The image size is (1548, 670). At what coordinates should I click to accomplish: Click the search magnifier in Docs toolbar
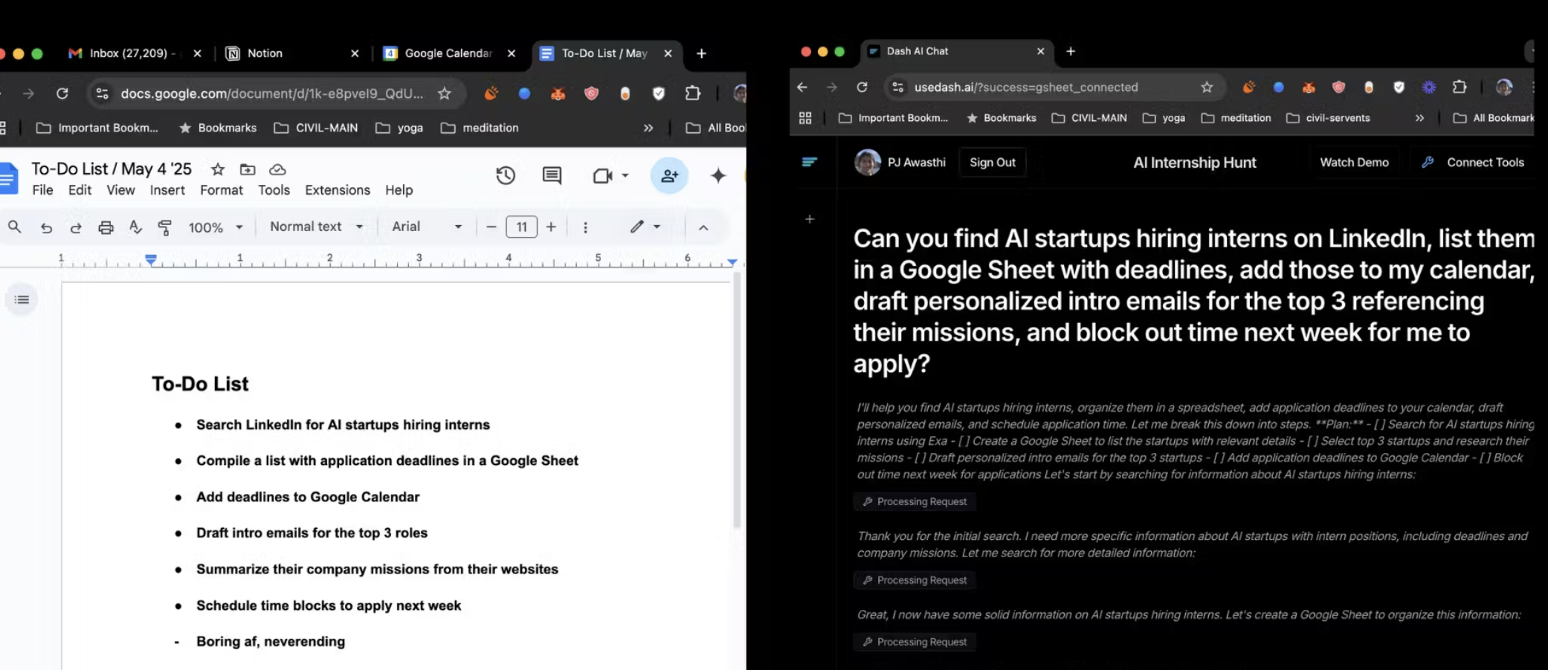(15, 227)
